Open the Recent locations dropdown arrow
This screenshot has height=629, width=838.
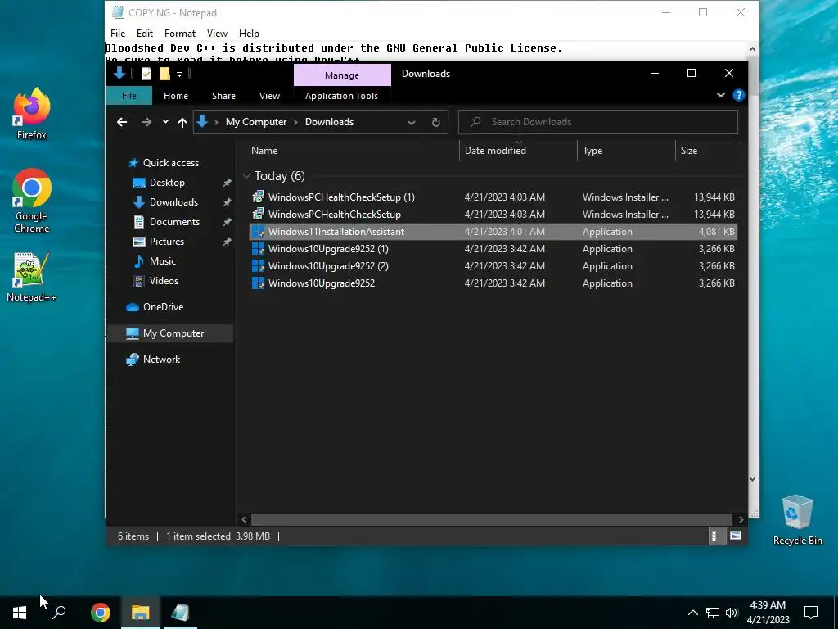(165, 122)
